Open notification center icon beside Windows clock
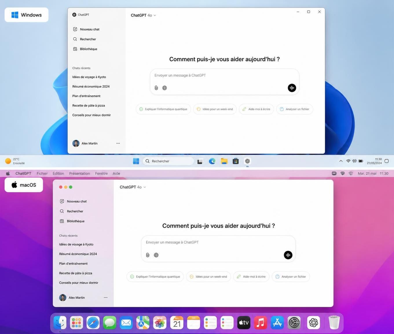The height and width of the screenshot is (334, 394). [386, 161]
